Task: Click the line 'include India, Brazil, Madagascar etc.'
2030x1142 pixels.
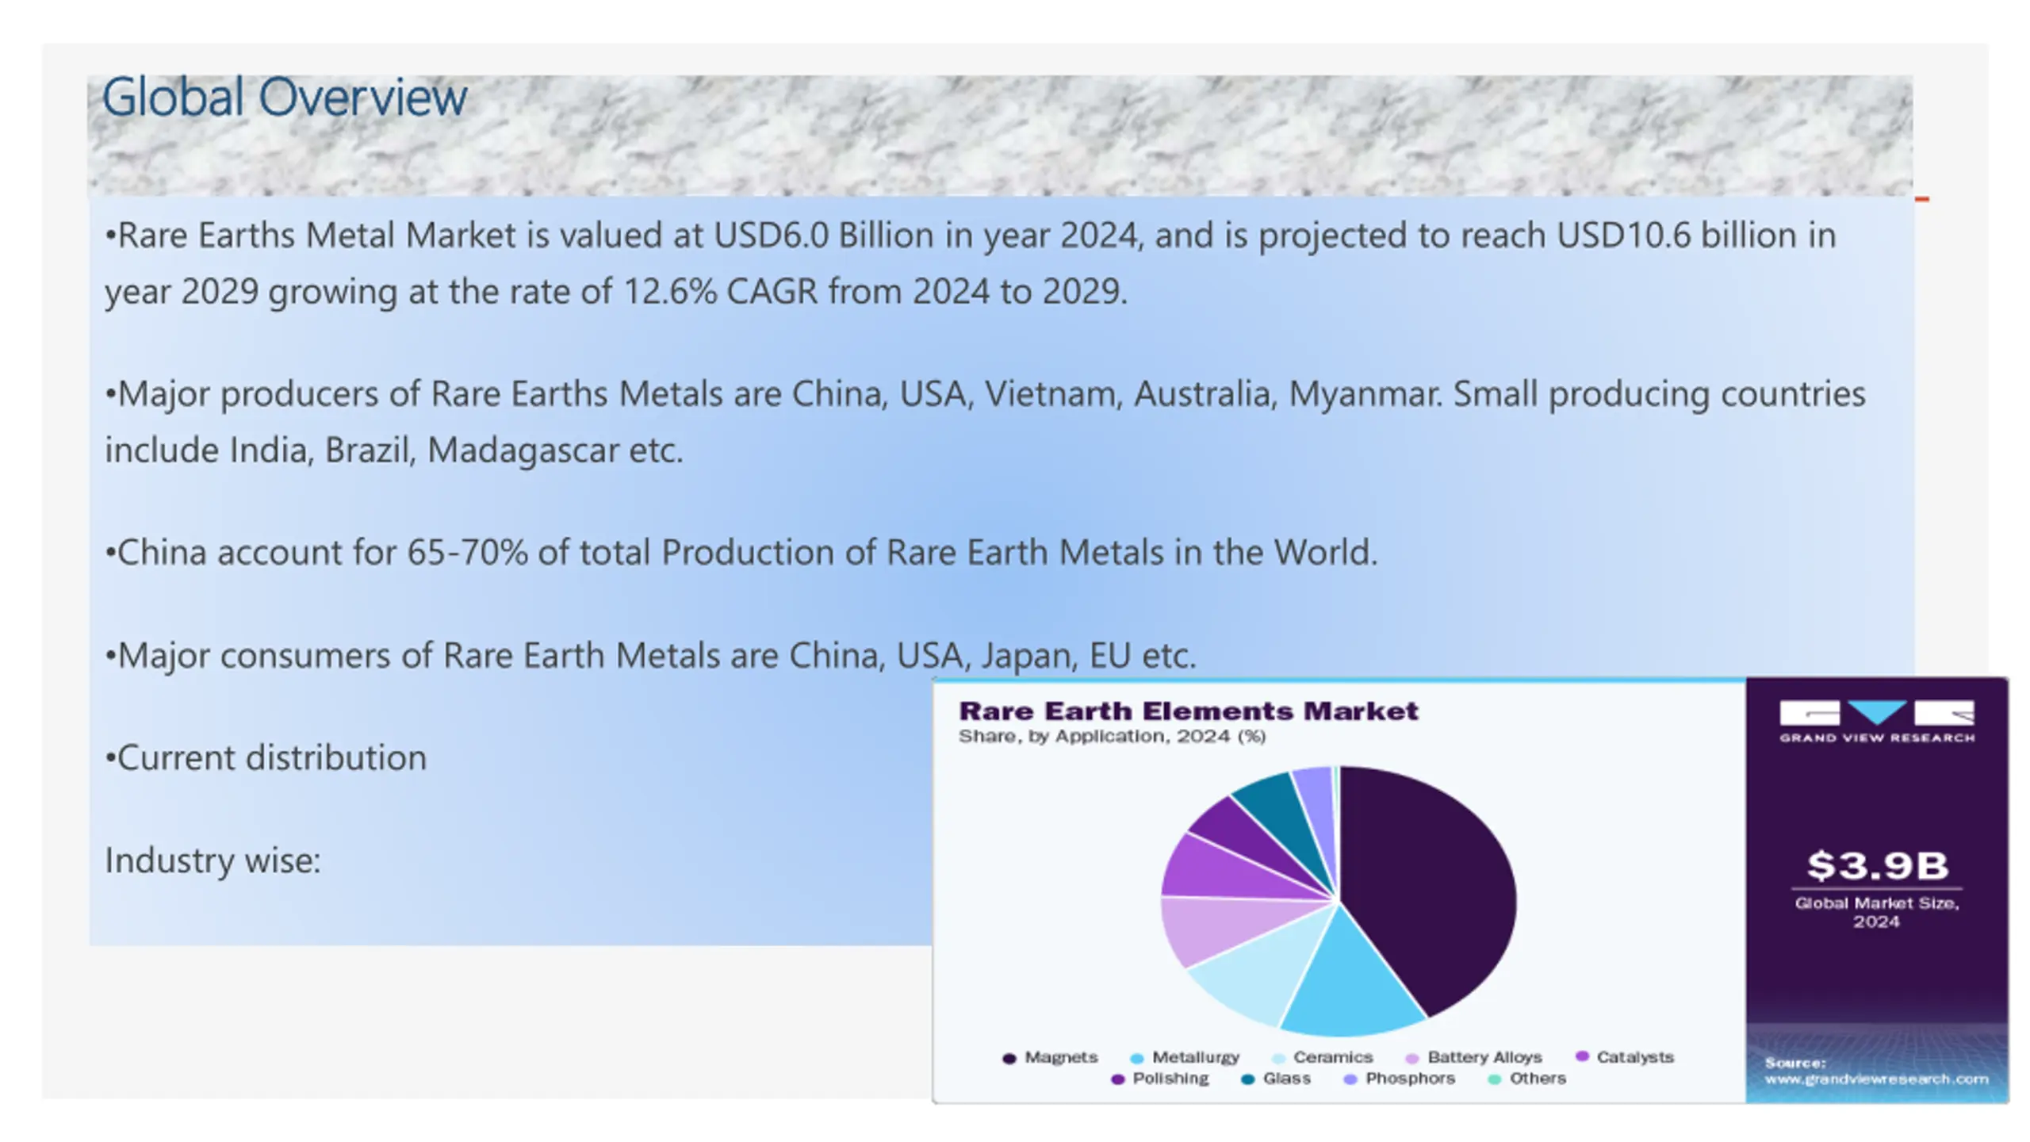Action: [394, 450]
